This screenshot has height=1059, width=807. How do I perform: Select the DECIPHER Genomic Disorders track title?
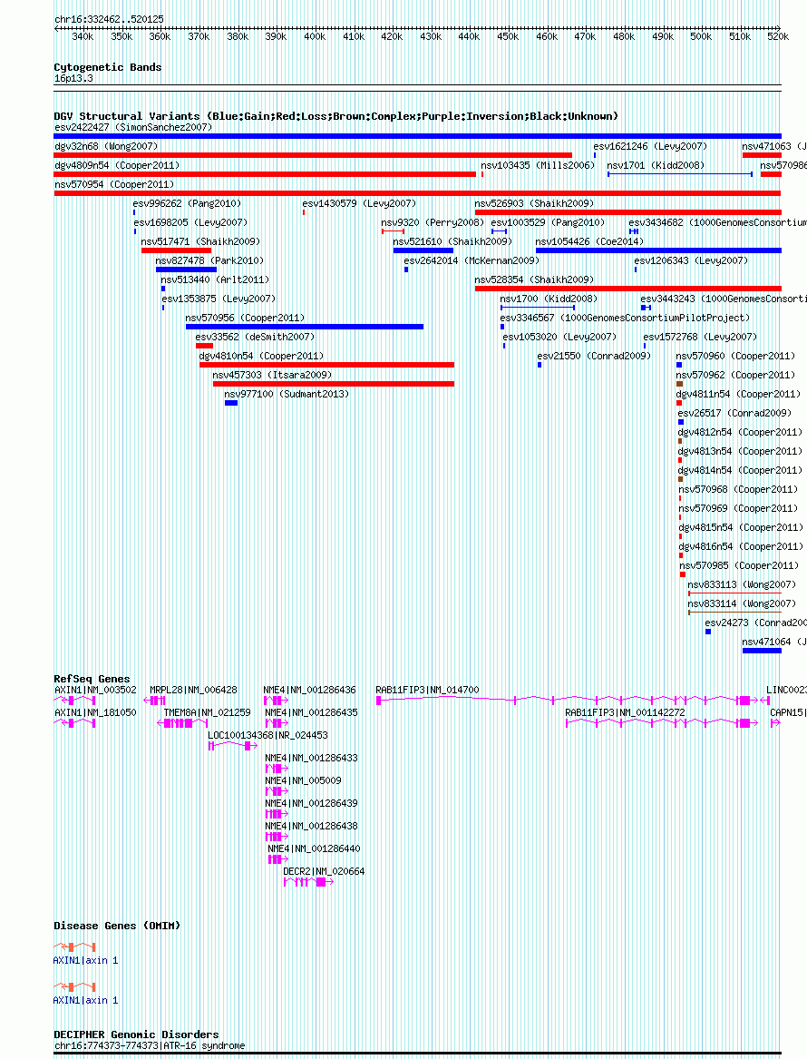(136, 1034)
